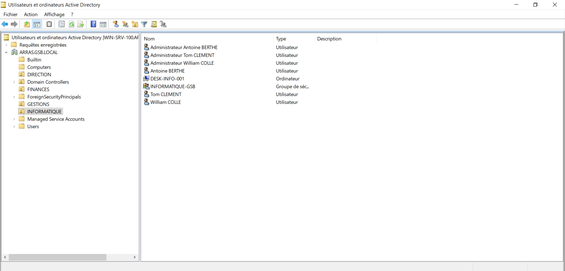The image size is (565, 271).
Task: Select the GESTIONS organizational unit
Action: point(38,104)
